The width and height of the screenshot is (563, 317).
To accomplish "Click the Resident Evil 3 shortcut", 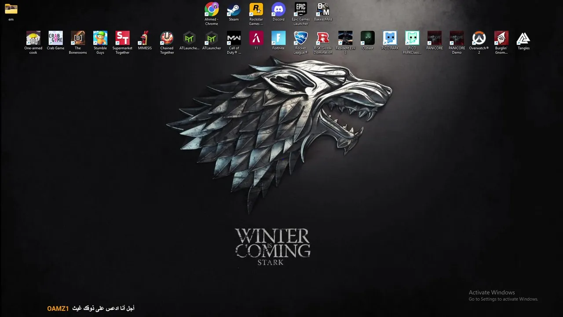I will (x=345, y=38).
